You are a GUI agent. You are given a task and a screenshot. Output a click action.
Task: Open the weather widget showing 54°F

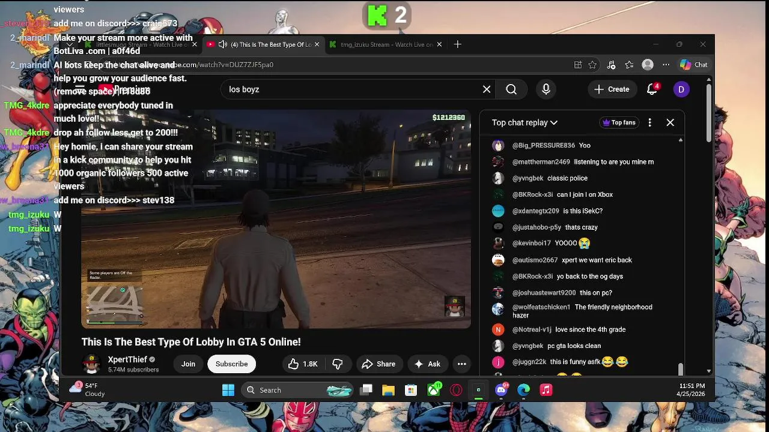87,389
